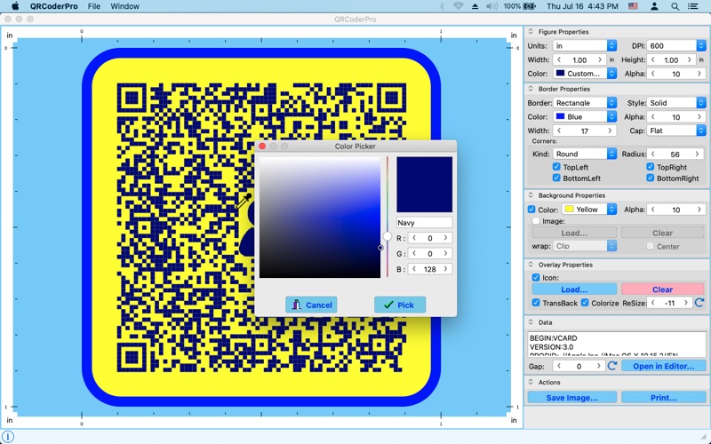This screenshot has height=444, width=711.
Task: Open the border Color Blue dropdown
Action: (x=585, y=117)
